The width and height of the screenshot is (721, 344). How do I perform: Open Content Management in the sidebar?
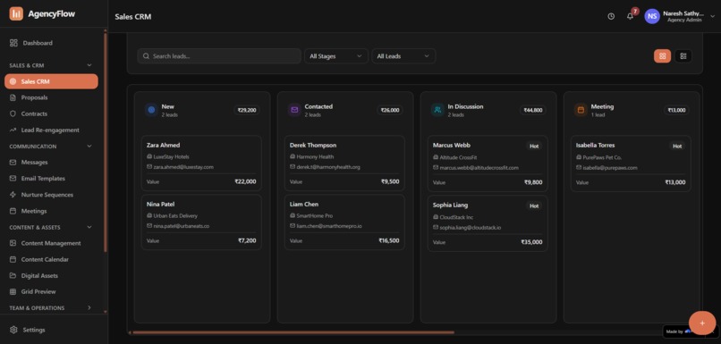(x=52, y=243)
